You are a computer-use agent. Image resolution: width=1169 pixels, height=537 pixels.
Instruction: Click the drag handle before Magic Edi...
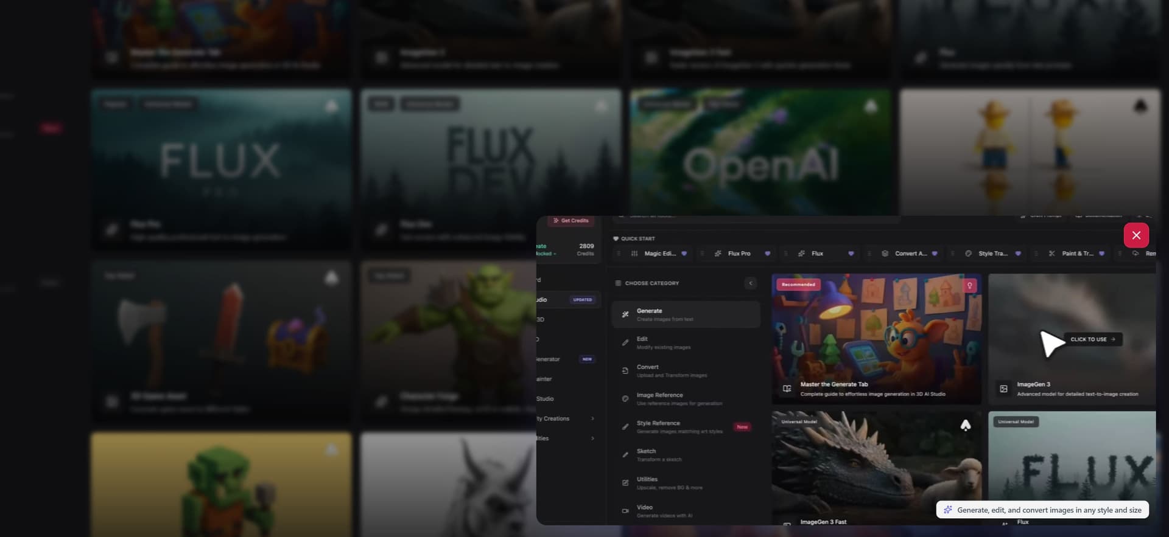[x=619, y=254]
